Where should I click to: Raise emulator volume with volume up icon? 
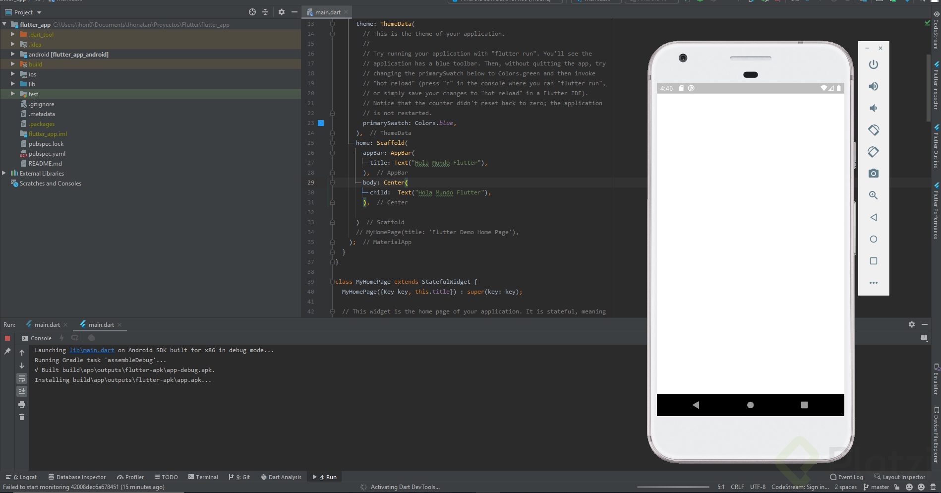coord(874,86)
